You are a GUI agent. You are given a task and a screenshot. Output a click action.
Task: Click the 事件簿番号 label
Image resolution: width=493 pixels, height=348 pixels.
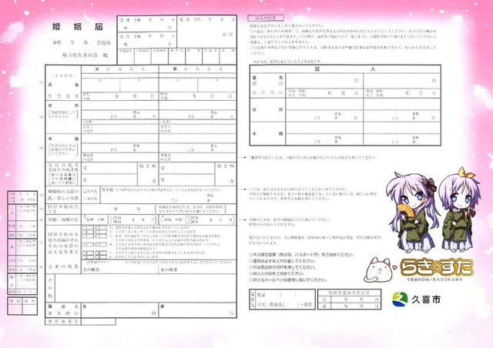(63, 322)
